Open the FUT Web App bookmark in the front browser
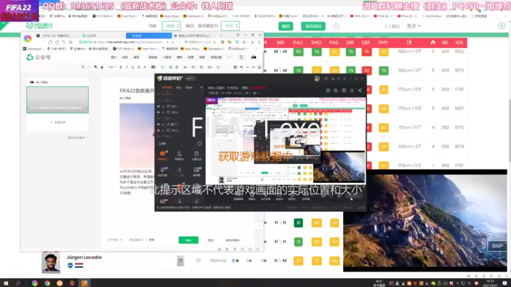This screenshot has height=287, width=511. (123, 49)
